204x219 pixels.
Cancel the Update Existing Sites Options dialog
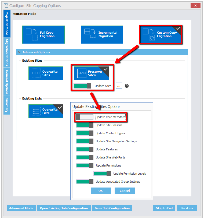pos(125,191)
